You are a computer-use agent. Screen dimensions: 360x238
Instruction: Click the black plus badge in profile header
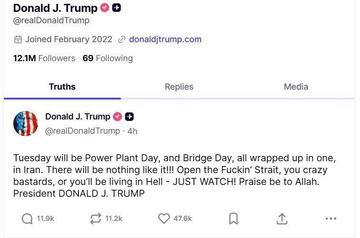point(117,8)
